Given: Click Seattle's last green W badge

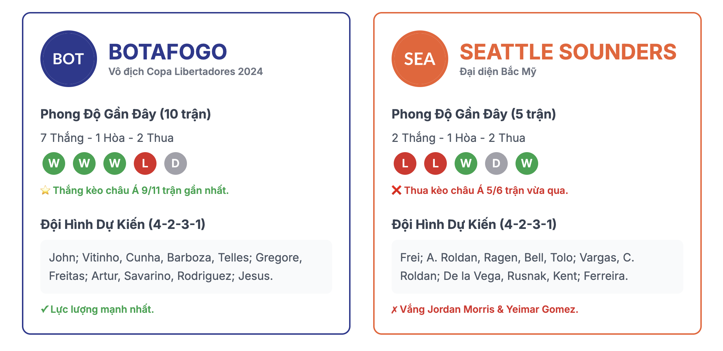Looking at the screenshot, I should point(527,163).
